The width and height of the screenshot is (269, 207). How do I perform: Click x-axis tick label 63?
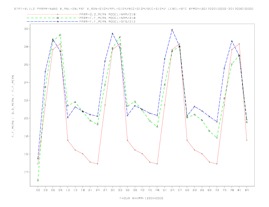tap(195, 190)
